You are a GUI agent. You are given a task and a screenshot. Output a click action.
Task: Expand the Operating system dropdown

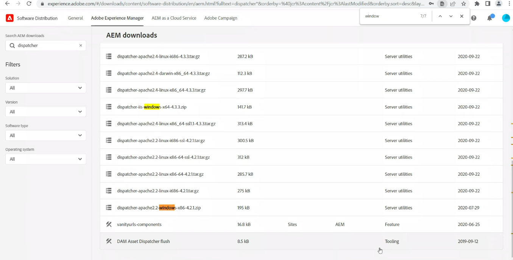coord(45,159)
